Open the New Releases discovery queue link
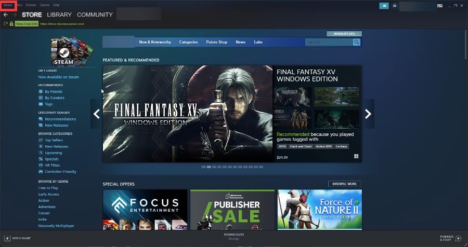The image size is (468, 247). [56, 125]
